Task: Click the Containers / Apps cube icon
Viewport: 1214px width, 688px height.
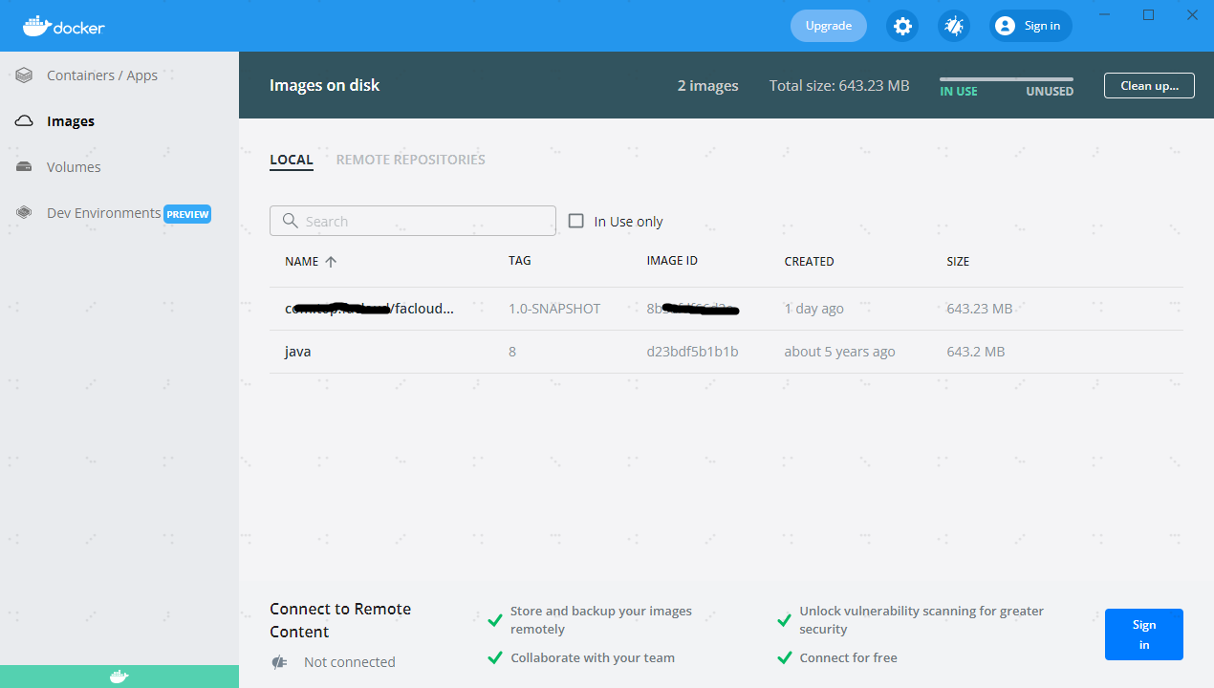Action: point(25,75)
